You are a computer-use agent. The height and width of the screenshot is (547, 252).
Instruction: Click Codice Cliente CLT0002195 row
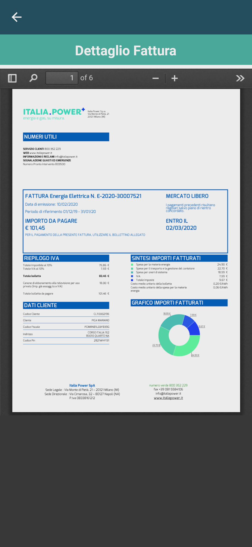(x=66, y=314)
